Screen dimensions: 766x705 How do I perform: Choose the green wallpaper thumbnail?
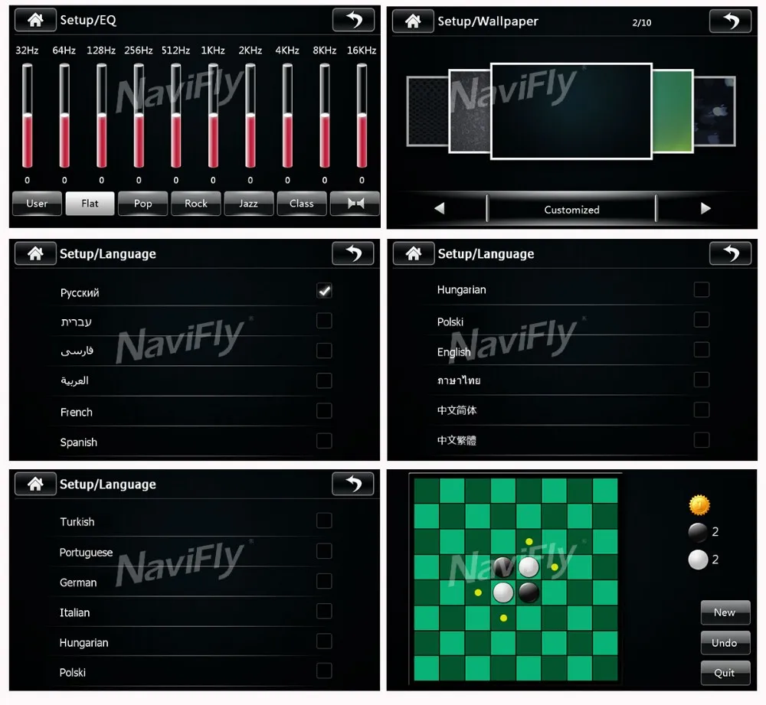point(673,111)
